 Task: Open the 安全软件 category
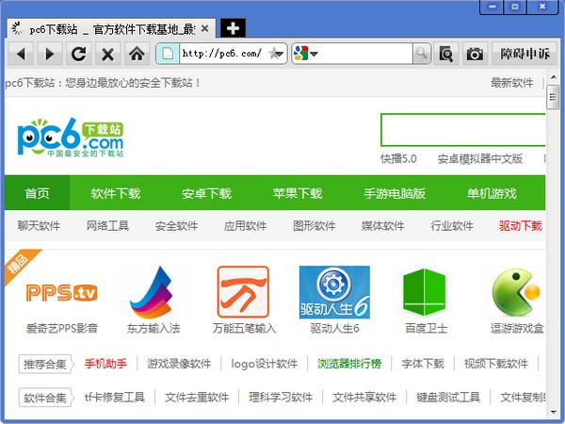click(x=177, y=226)
